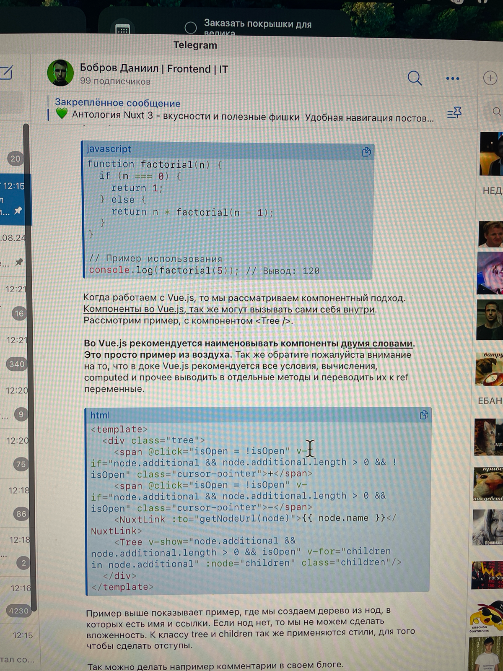Select chat with unread badge 4230
This screenshot has height=671, width=503.
pos(19,611)
